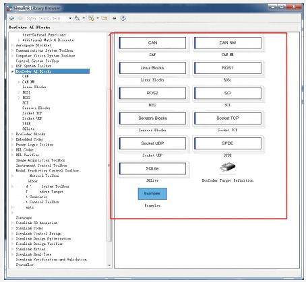This screenshot has height=282, width=306.
Task: Click the forward navigation arrow icon
Action: point(20,18)
